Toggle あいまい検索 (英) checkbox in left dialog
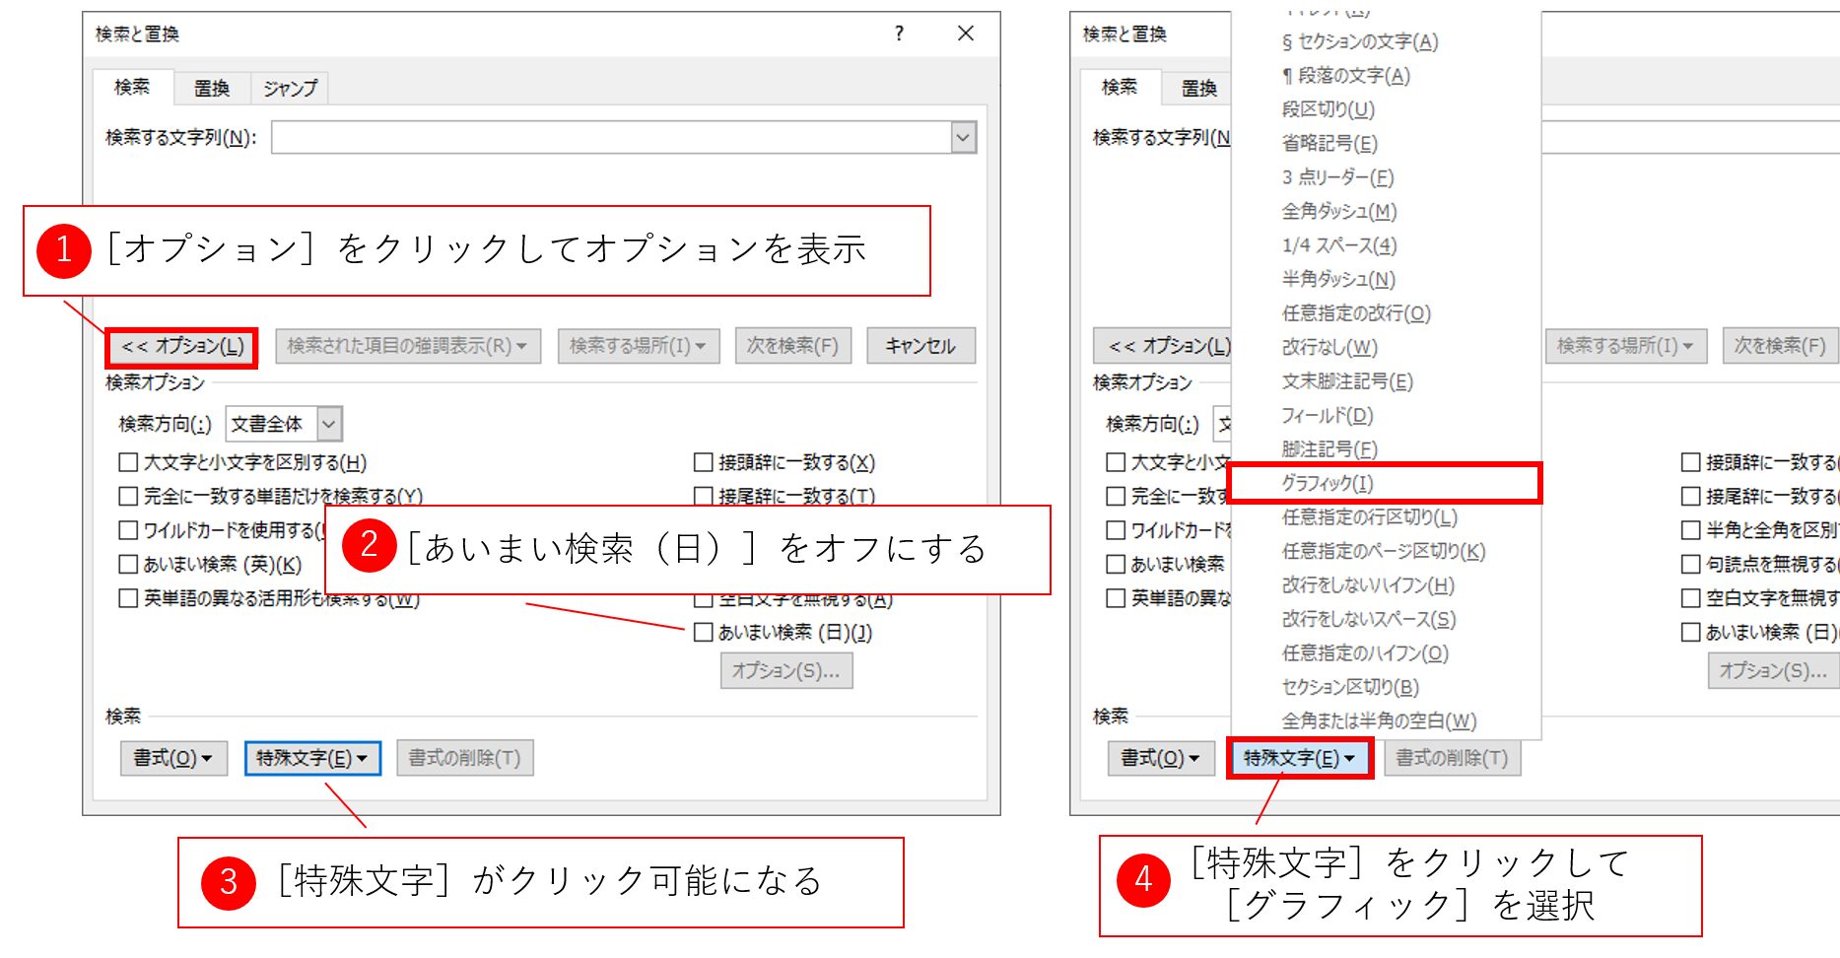The height and width of the screenshot is (958, 1840). (128, 565)
